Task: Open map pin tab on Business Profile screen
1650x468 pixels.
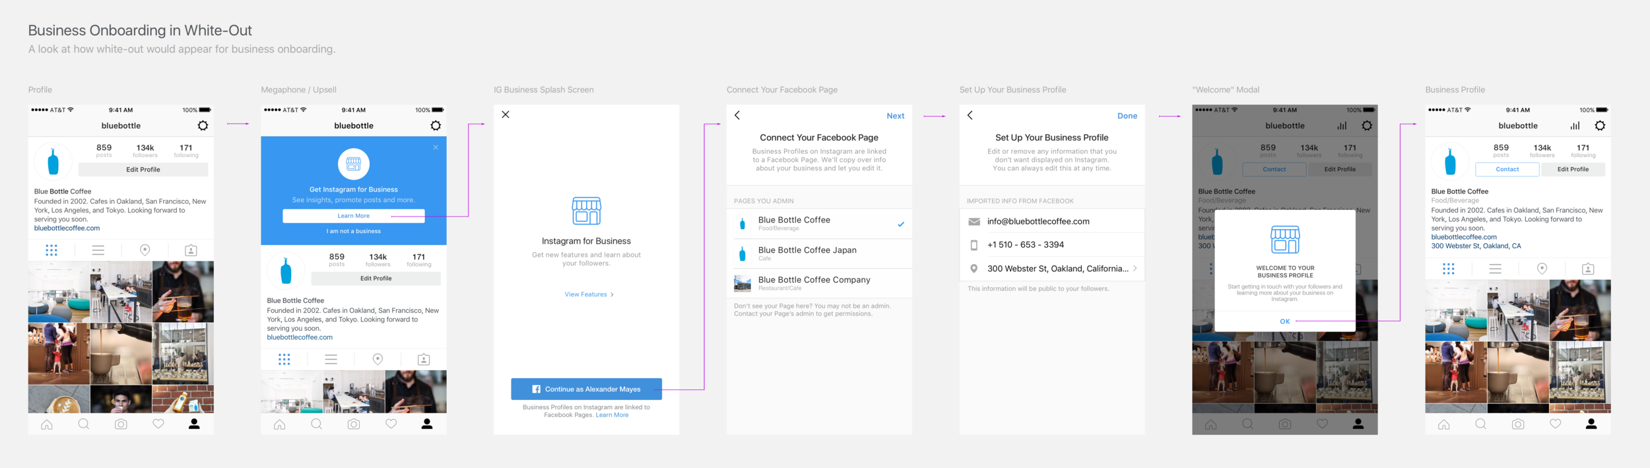Action: (1542, 269)
